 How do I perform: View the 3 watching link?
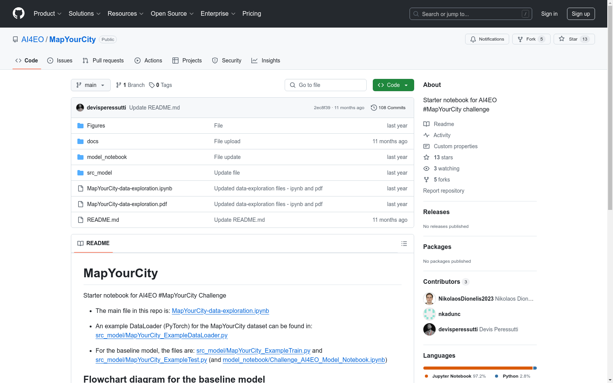pos(441,169)
